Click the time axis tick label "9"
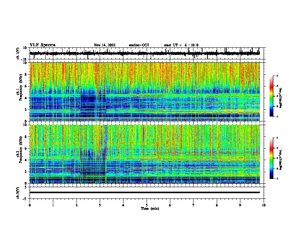This screenshot has height=230, width=297. point(240,205)
